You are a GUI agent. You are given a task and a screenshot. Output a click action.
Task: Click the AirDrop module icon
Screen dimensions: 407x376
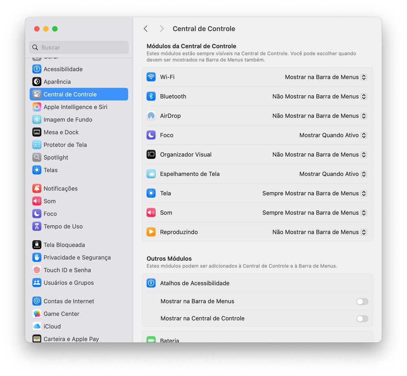(x=151, y=116)
